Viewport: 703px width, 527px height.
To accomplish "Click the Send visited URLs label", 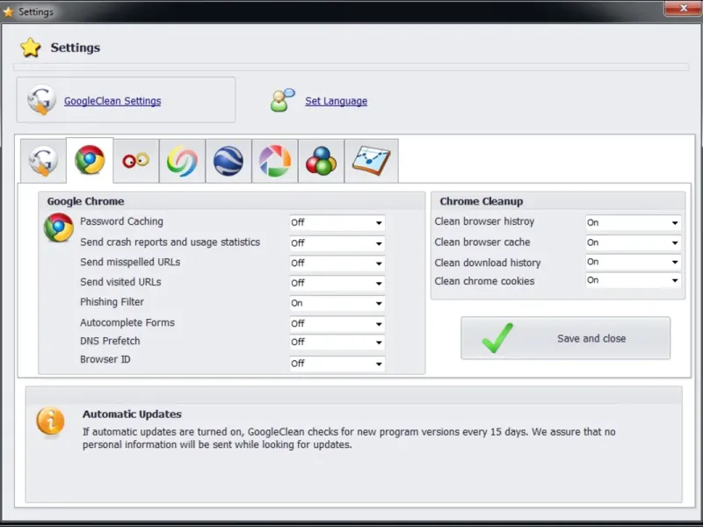I will click(120, 282).
